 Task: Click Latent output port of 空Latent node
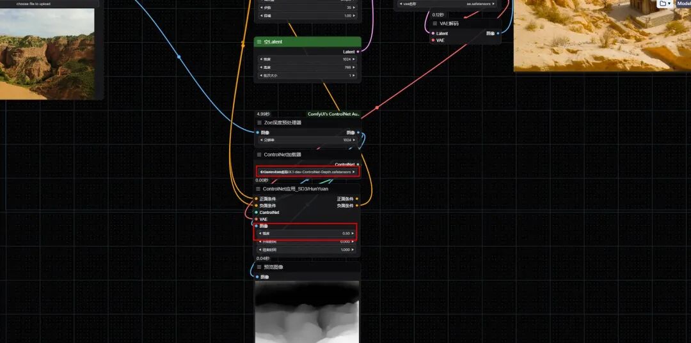(358, 52)
